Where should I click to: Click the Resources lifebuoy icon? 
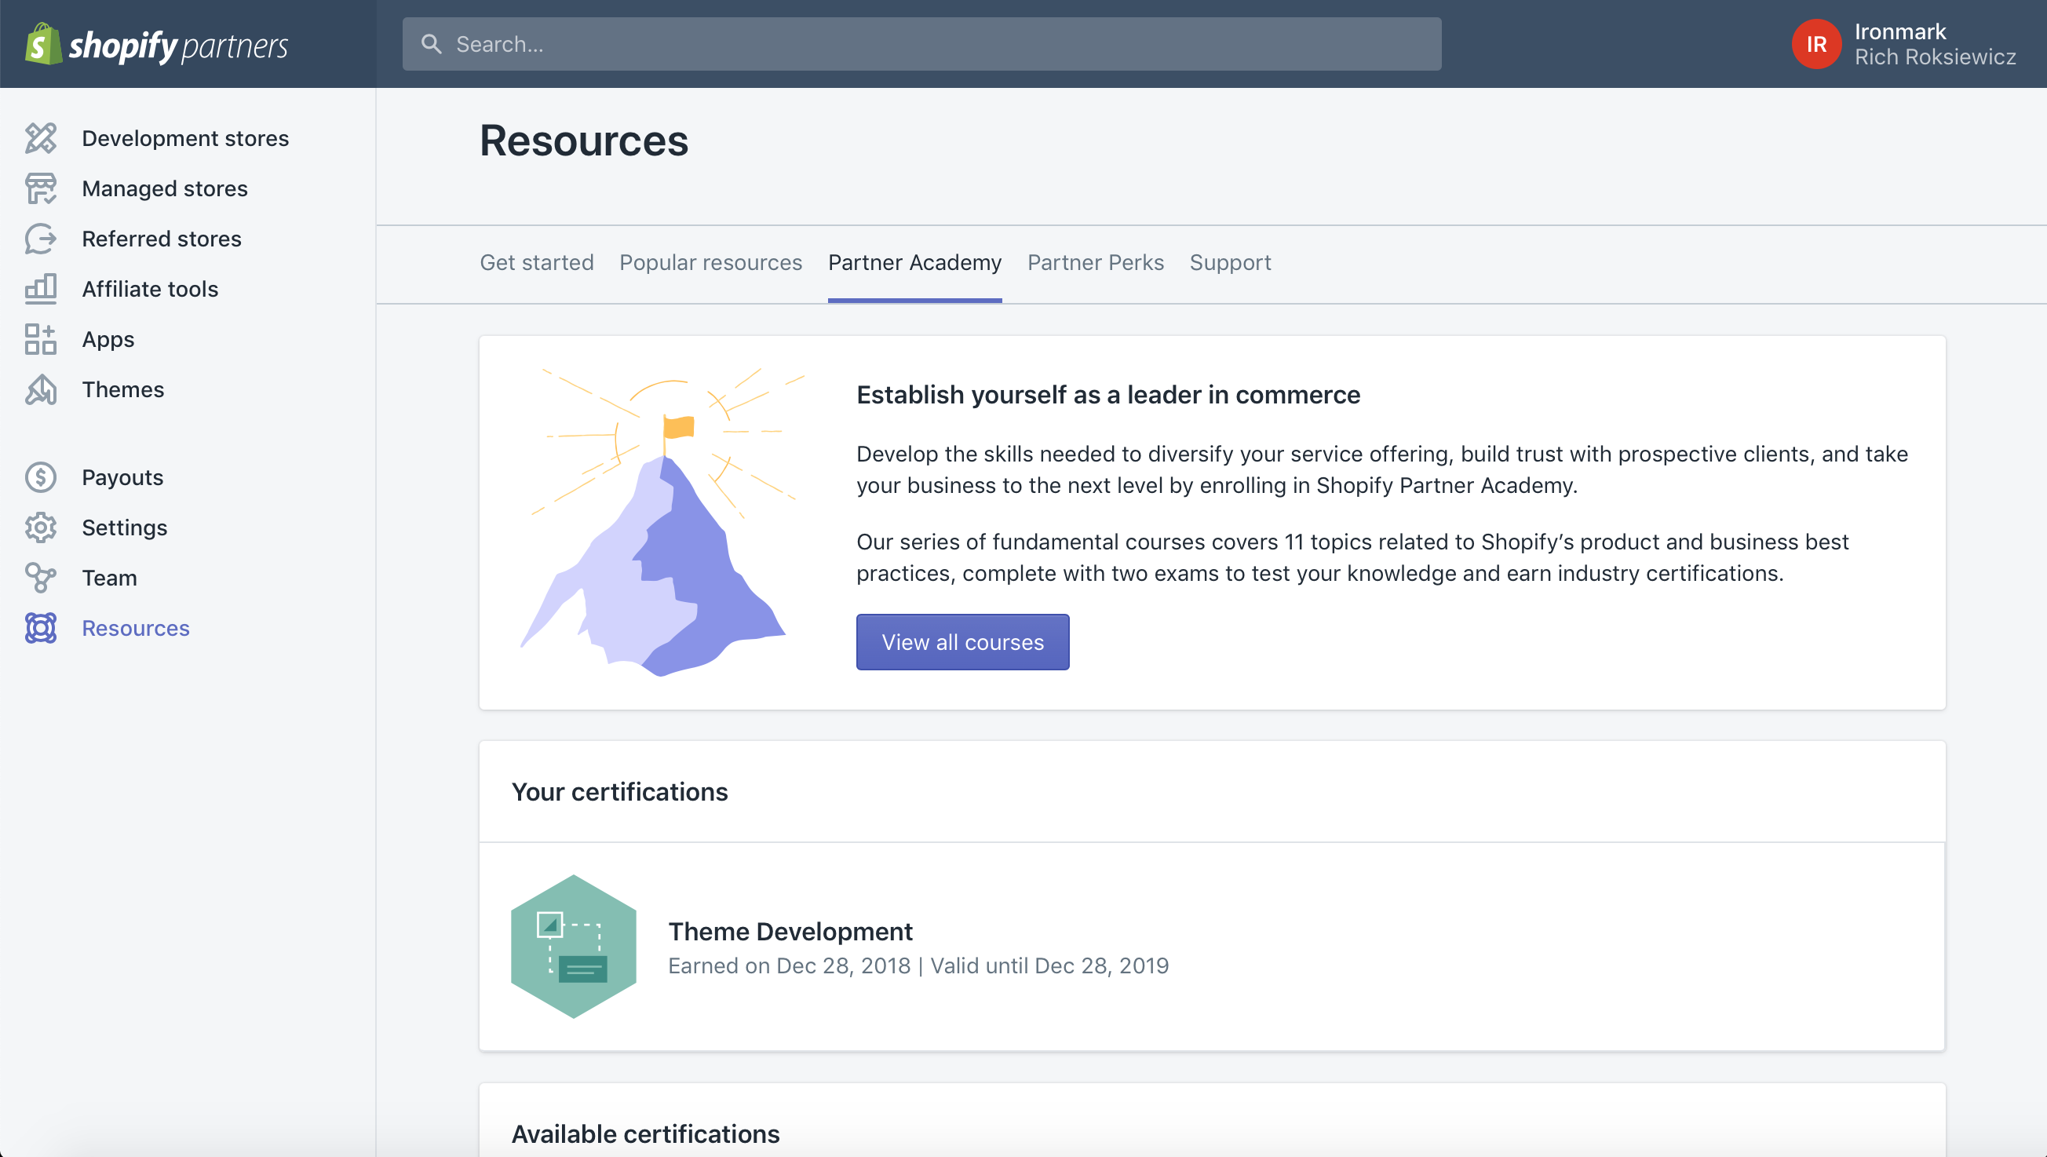click(41, 628)
